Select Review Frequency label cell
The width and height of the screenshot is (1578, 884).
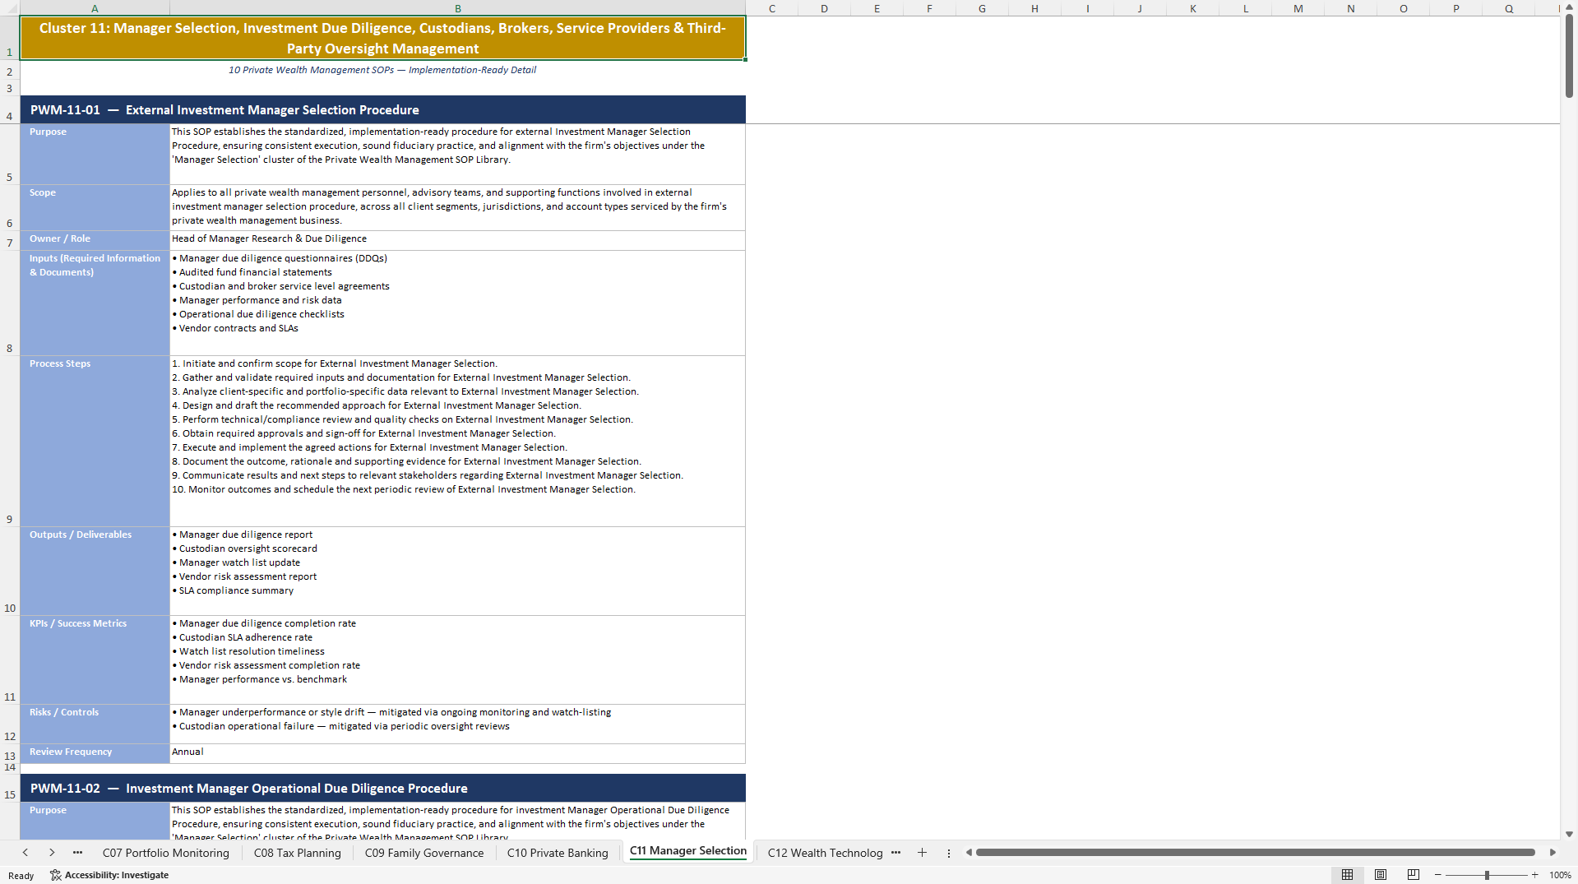tap(95, 754)
